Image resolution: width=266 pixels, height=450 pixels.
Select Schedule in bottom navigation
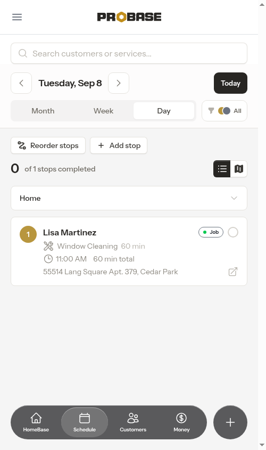(85, 422)
